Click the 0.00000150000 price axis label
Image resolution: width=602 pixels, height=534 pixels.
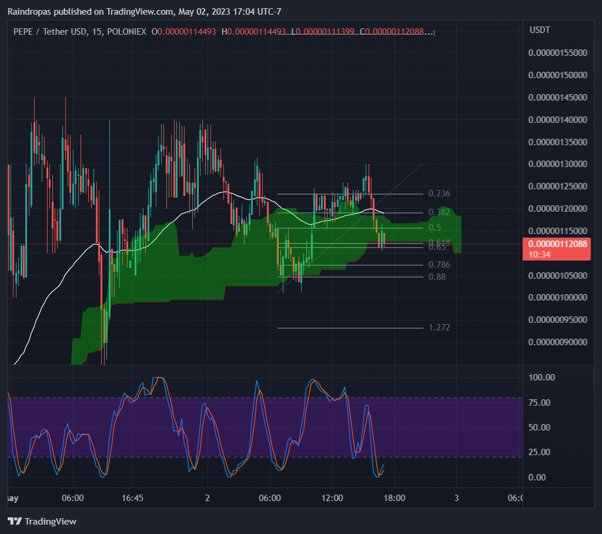(557, 75)
